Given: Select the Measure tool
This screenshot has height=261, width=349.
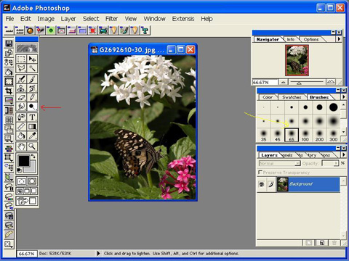Looking at the screenshot, I should pos(21,126).
